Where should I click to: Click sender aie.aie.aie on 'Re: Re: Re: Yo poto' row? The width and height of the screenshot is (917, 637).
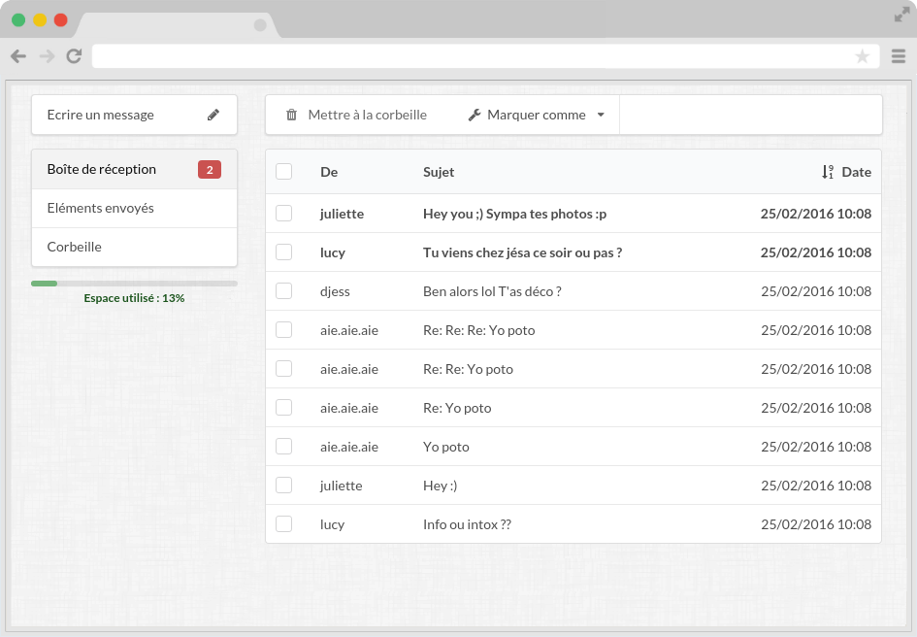click(349, 330)
